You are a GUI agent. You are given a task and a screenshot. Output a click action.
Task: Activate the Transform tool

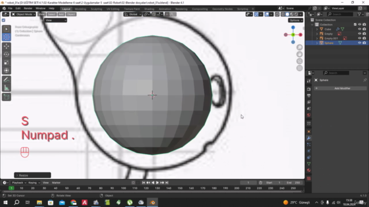(x=6, y=70)
